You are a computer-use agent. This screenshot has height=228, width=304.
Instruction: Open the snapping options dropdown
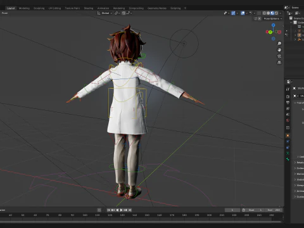(x=129, y=13)
